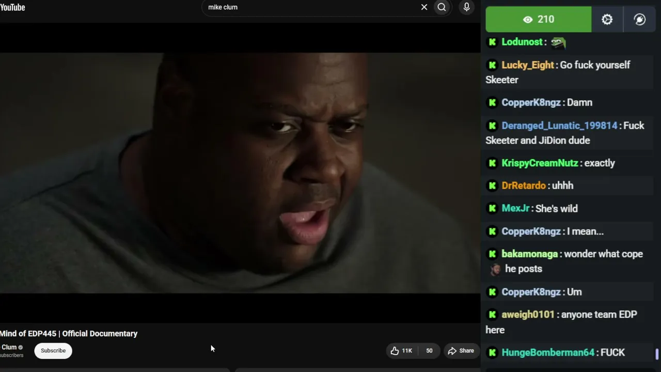Image resolution: width=661 pixels, height=372 pixels.
Task: Click the chat message text 'Um'
Action: pos(574,292)
